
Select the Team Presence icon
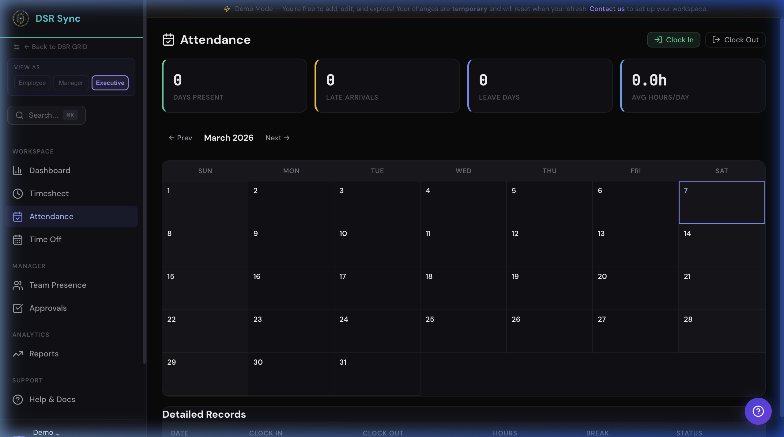click(x=18, y=285)
